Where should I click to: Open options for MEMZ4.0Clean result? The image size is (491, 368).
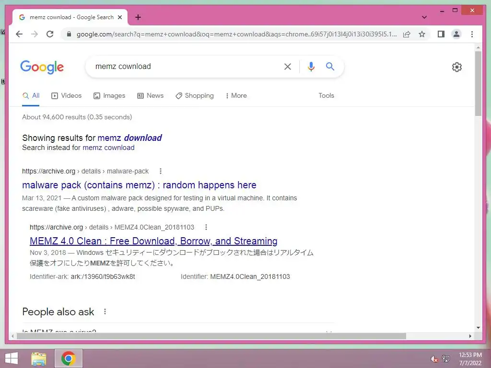click(x=206, y=227)
